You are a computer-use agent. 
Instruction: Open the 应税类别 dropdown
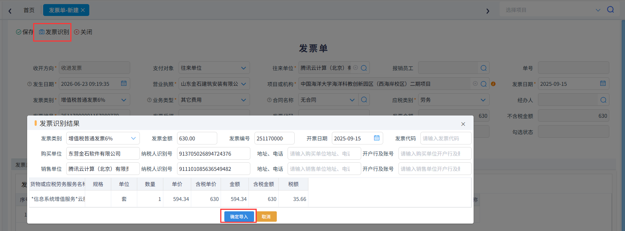click(483, 100)
